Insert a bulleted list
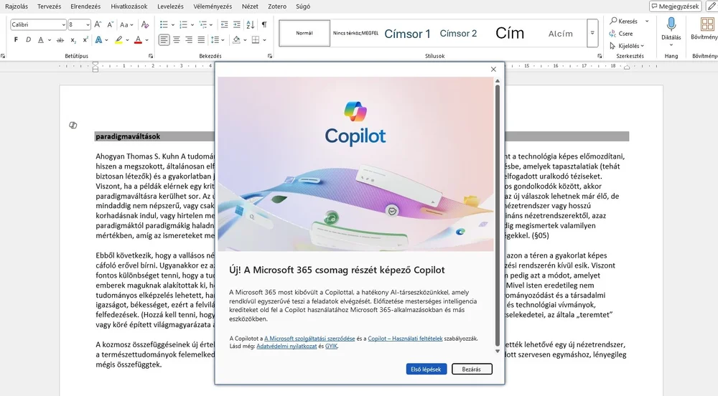 164,24
